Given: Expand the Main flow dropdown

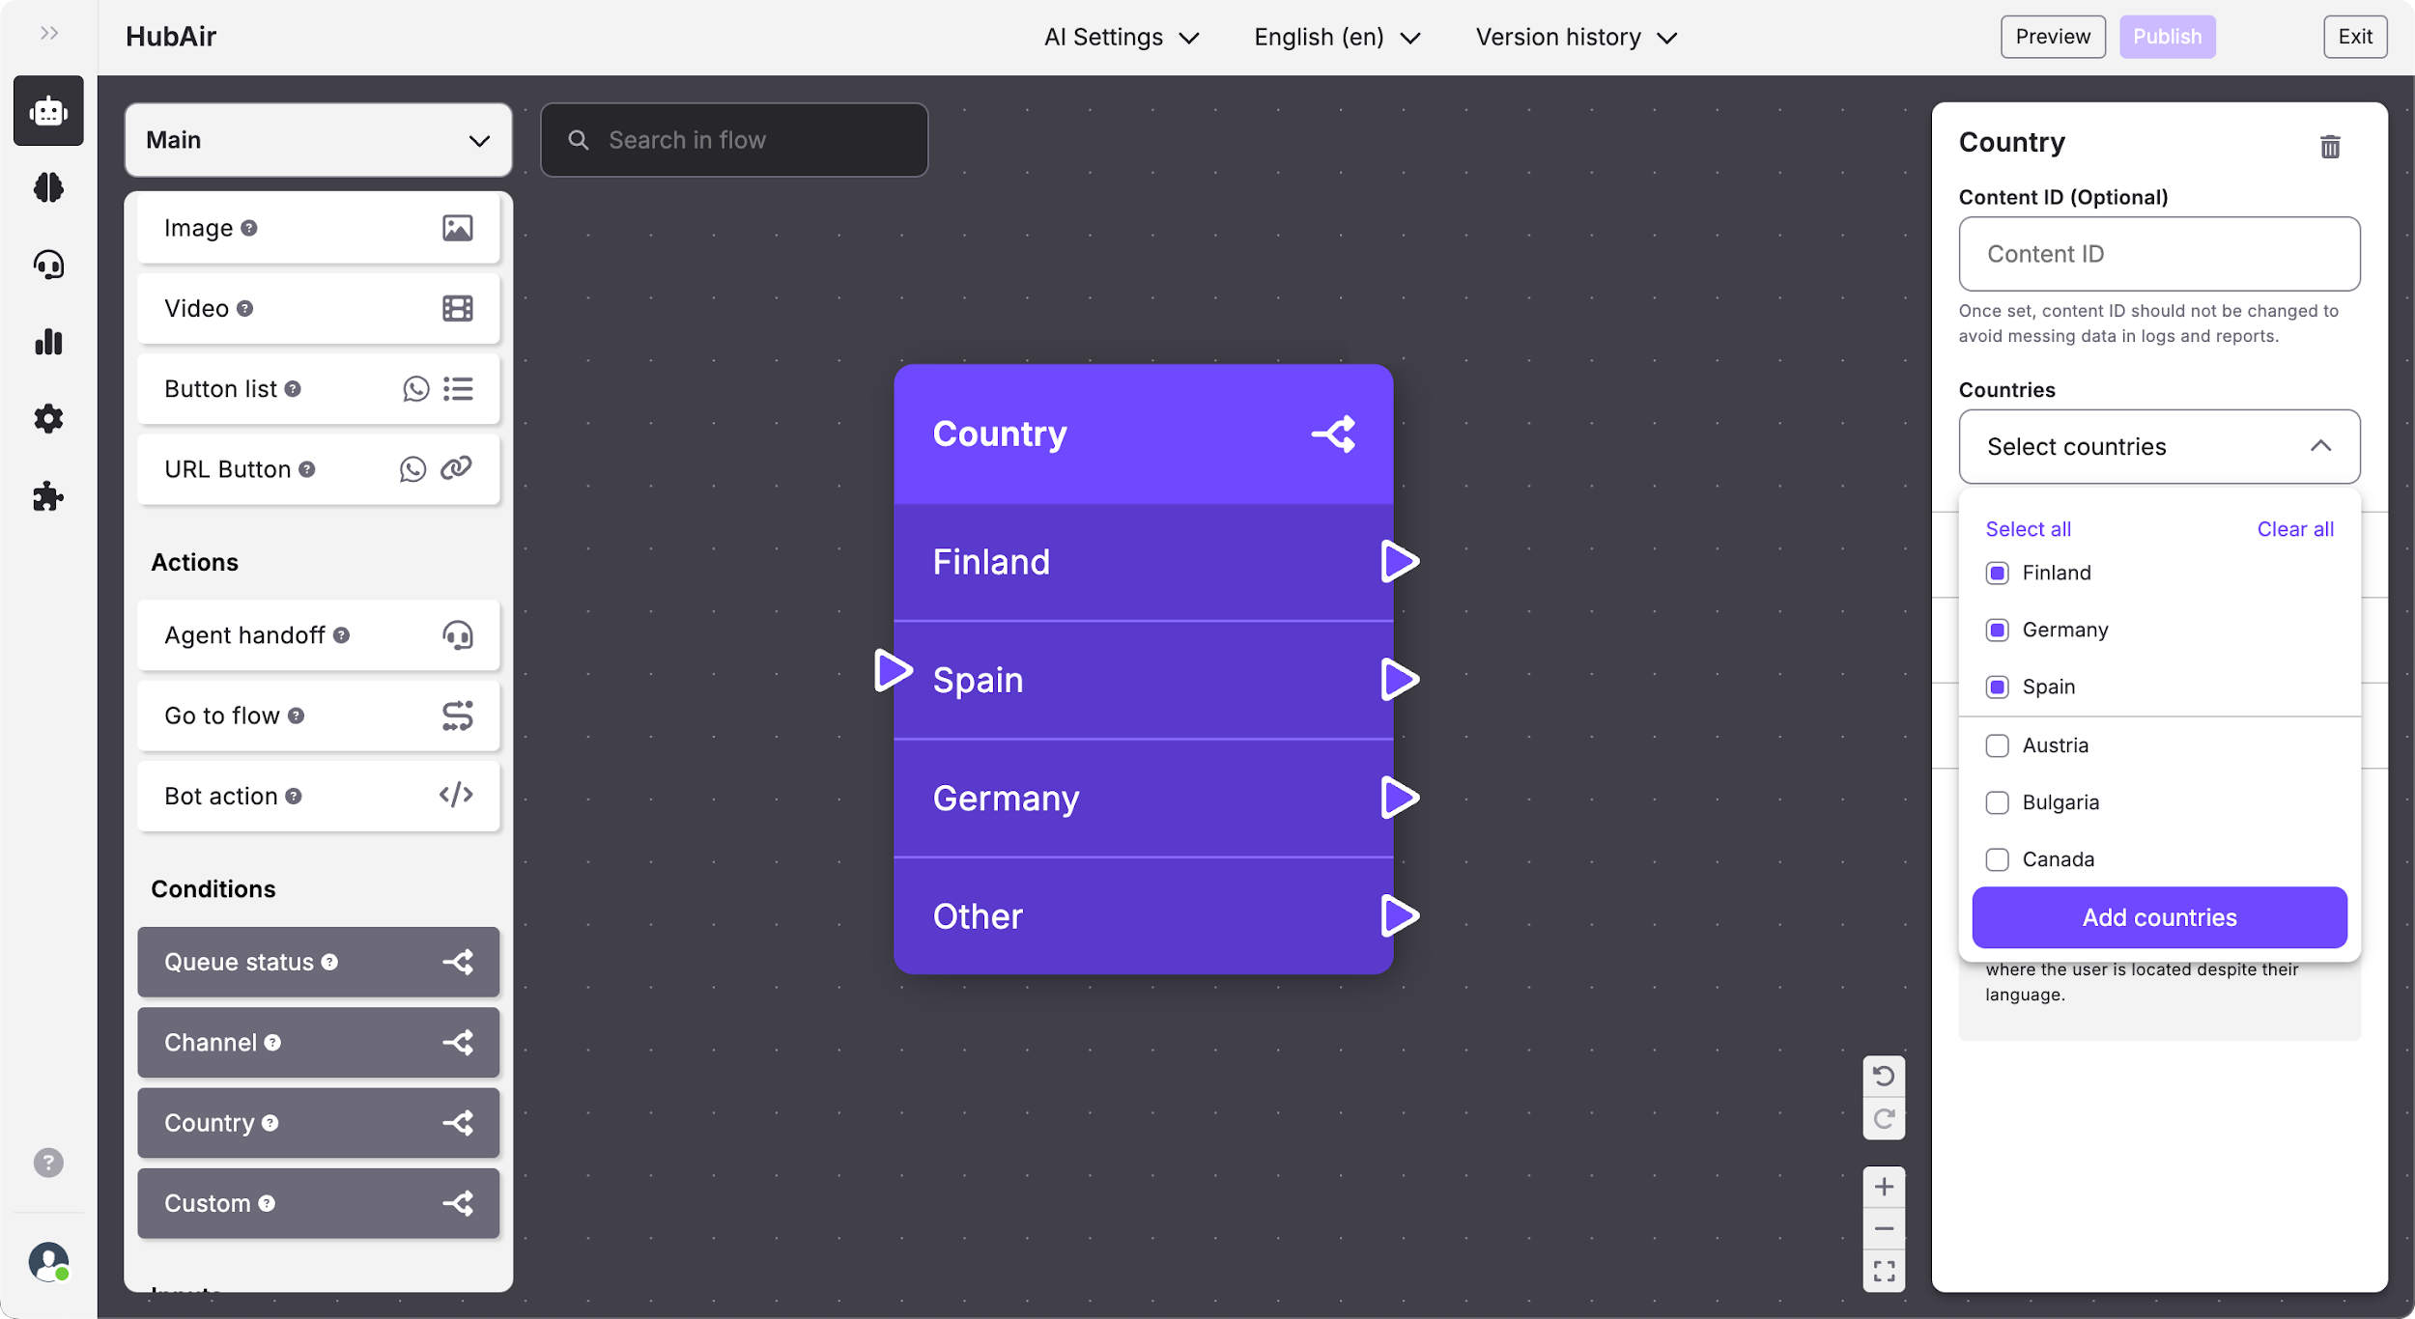Looking at the screenshot, I should coord(318,140).
